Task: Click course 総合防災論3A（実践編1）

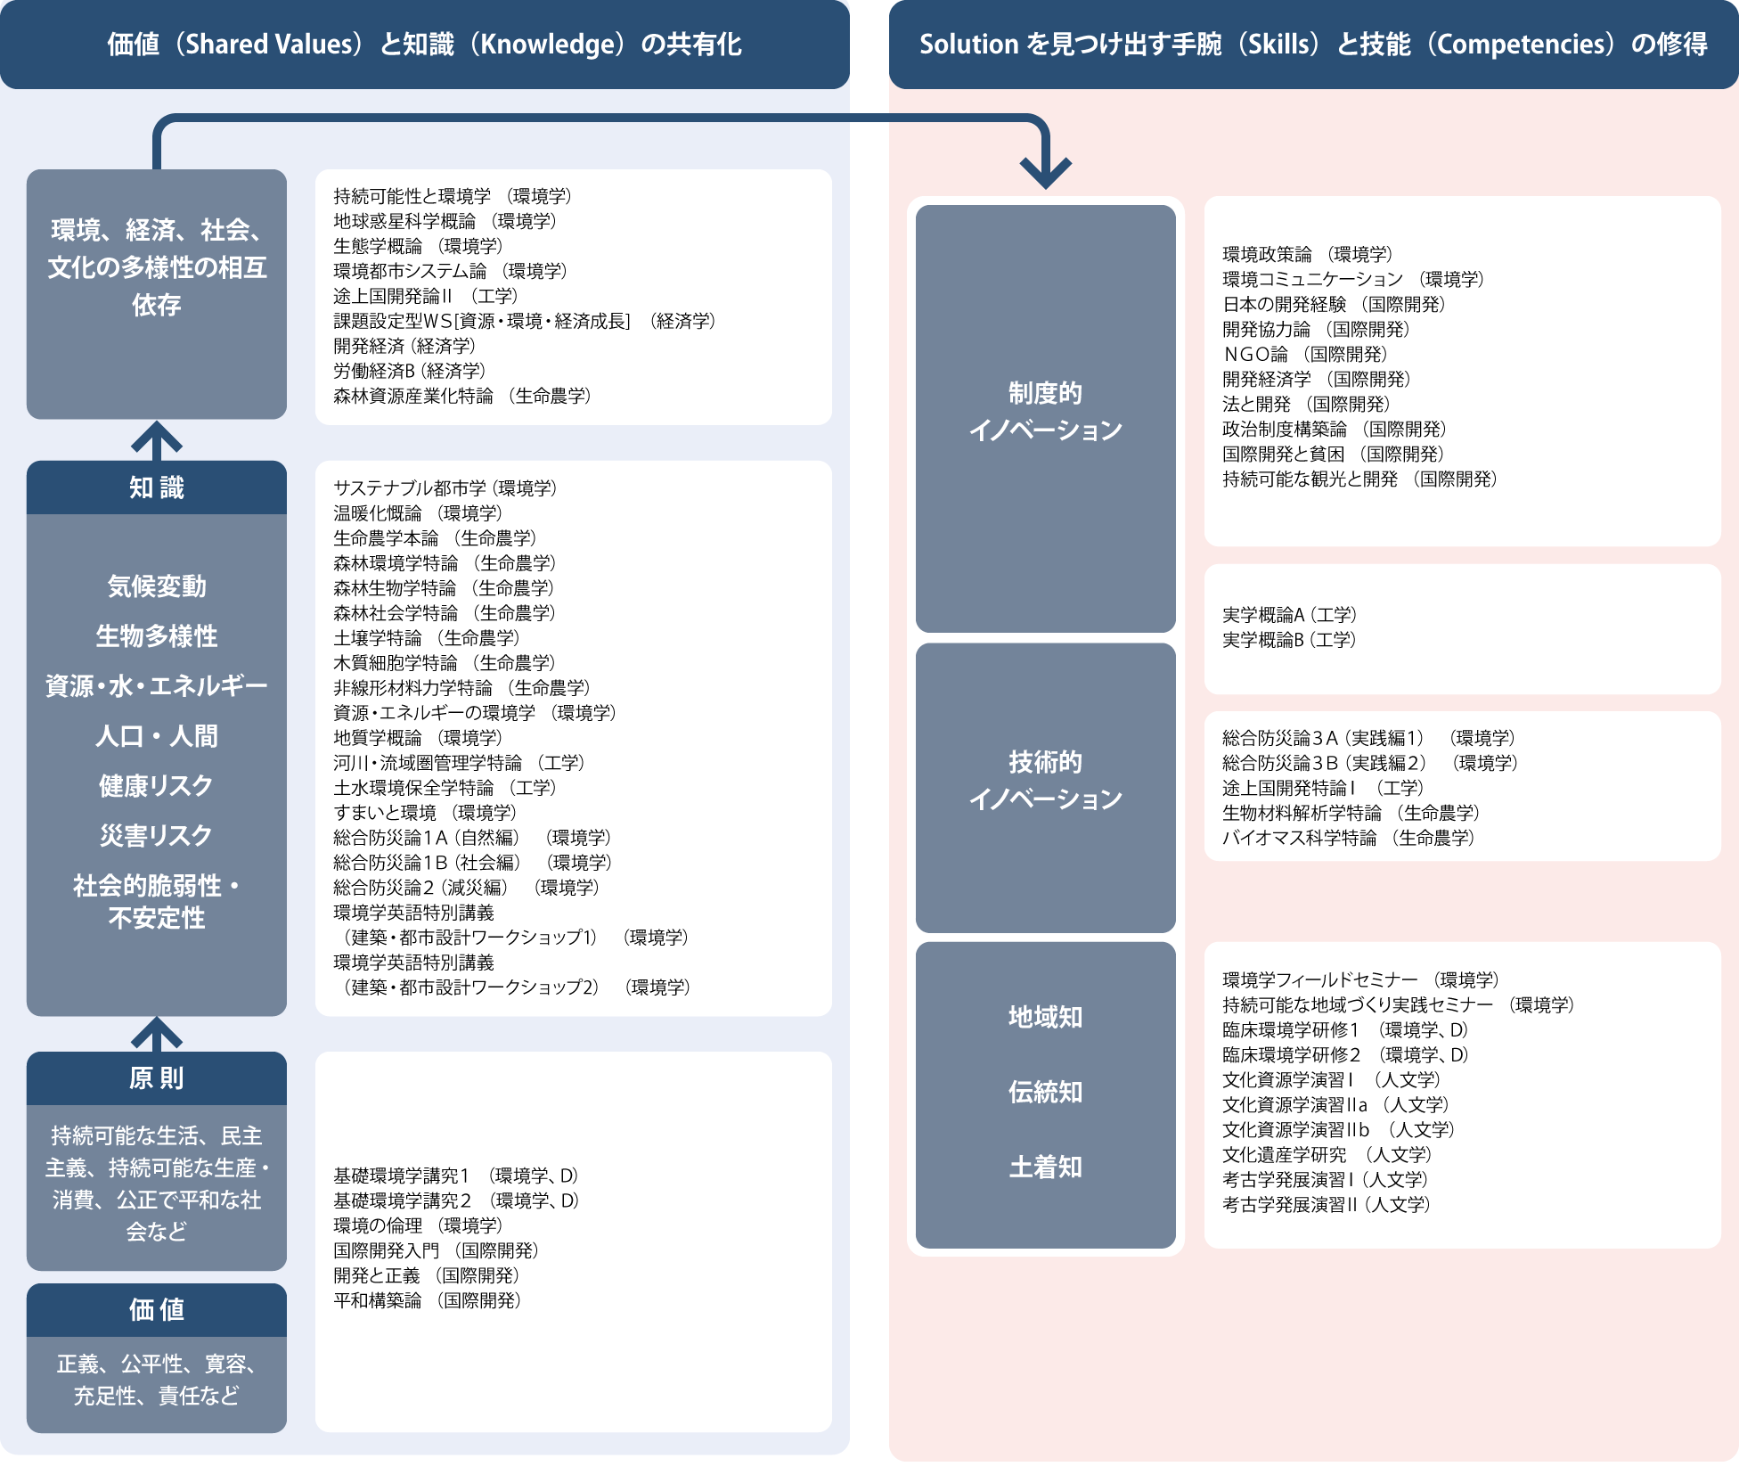Action: click(x=1369, y=738)
